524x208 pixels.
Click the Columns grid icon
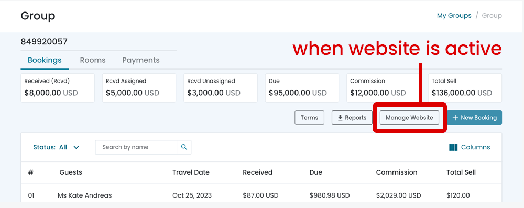tap(453, 147)
